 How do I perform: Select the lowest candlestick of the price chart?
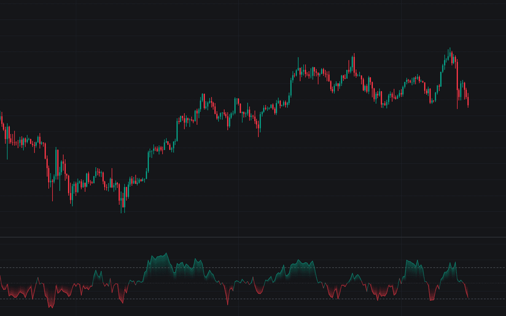coord(121,202)
